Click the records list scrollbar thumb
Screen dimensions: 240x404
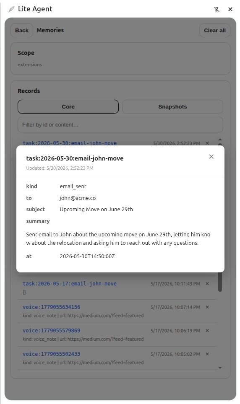220,281
